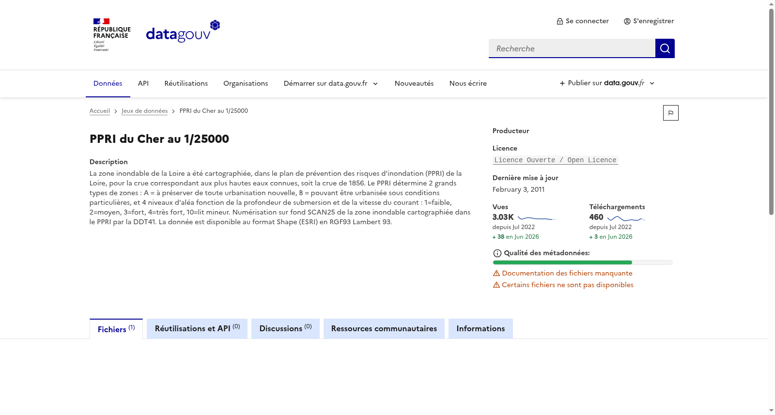Go to the API menu item
Image resolution: width=775 pixels, height=415 pixels.
[143, 83]
